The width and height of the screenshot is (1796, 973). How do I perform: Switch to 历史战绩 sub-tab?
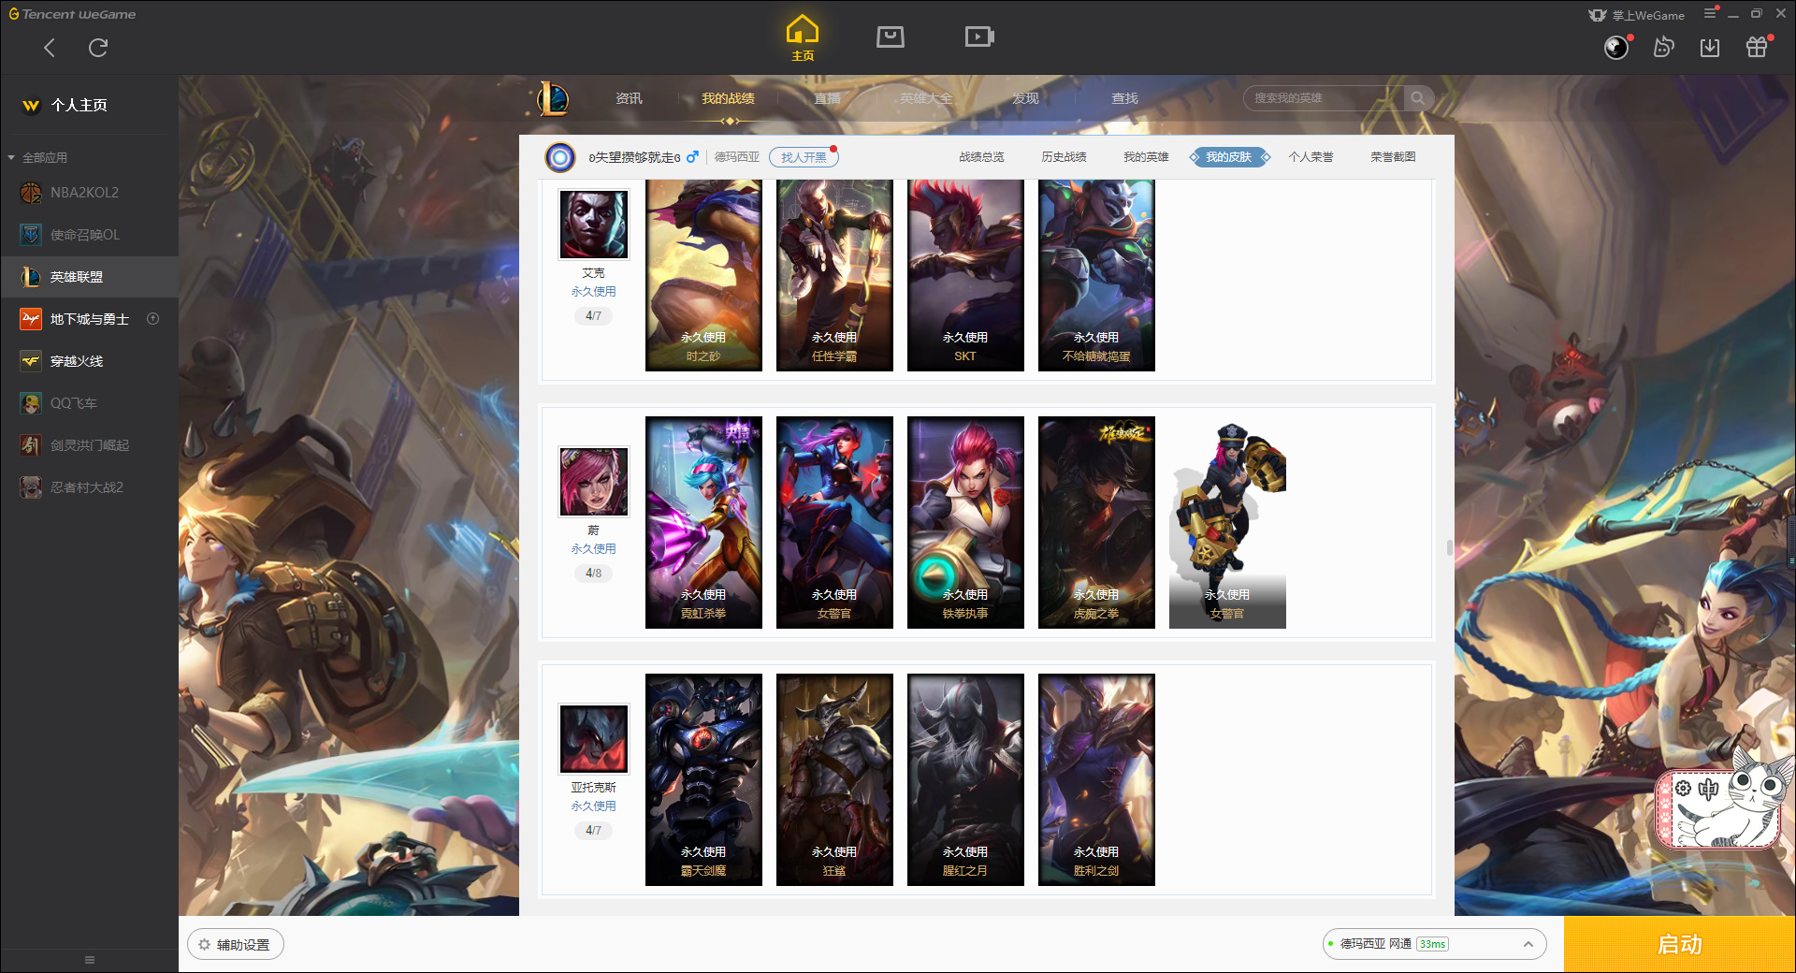click(x=1064, y=157)
